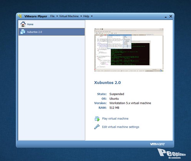Select the Xubuntos 2.0 entry text in library list
This screenshot has width=191, height=161.
point(35,32)
